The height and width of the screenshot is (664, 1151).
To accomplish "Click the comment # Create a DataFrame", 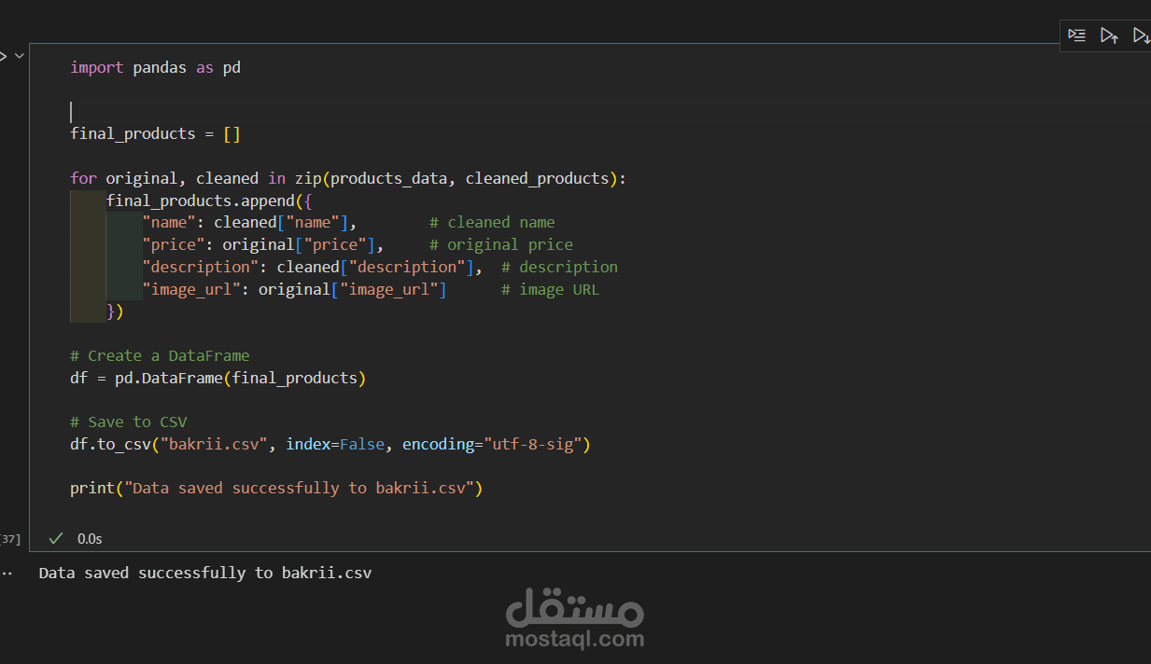I will [161, 355].
